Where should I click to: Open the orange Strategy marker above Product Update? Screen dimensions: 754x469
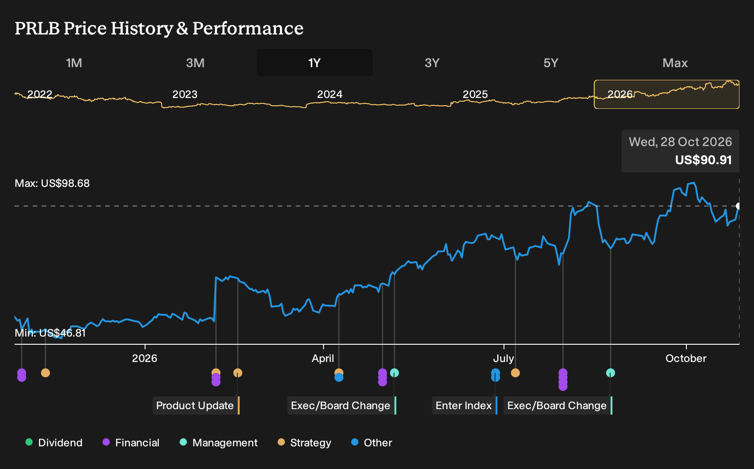pyautogui.click(x=238, y=373)
